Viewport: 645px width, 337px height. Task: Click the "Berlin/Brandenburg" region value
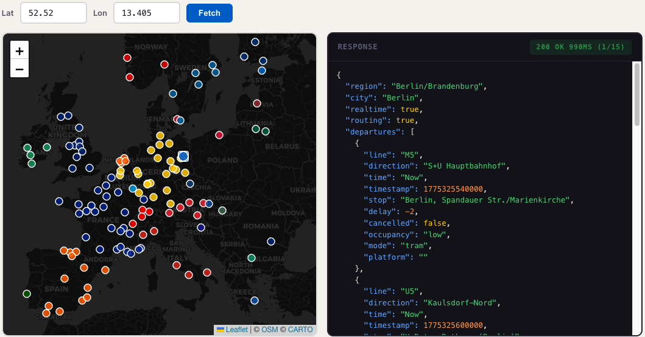click(437, 86)
